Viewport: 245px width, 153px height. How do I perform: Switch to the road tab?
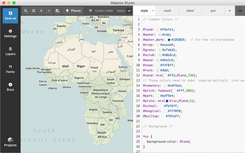[x=167, y=11]
